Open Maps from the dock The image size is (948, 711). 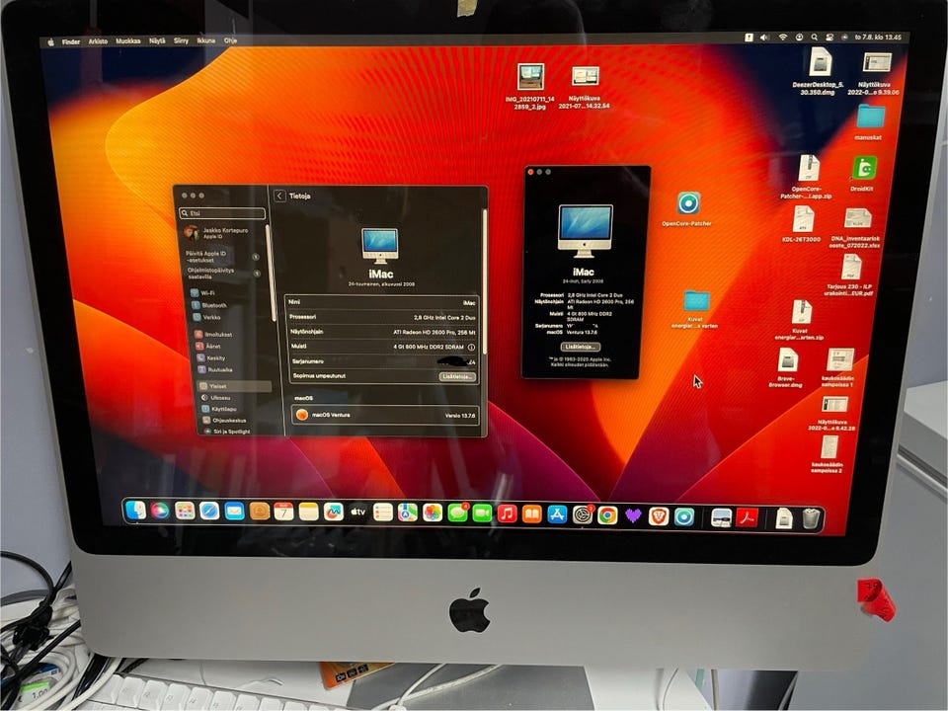pos(408,513)
